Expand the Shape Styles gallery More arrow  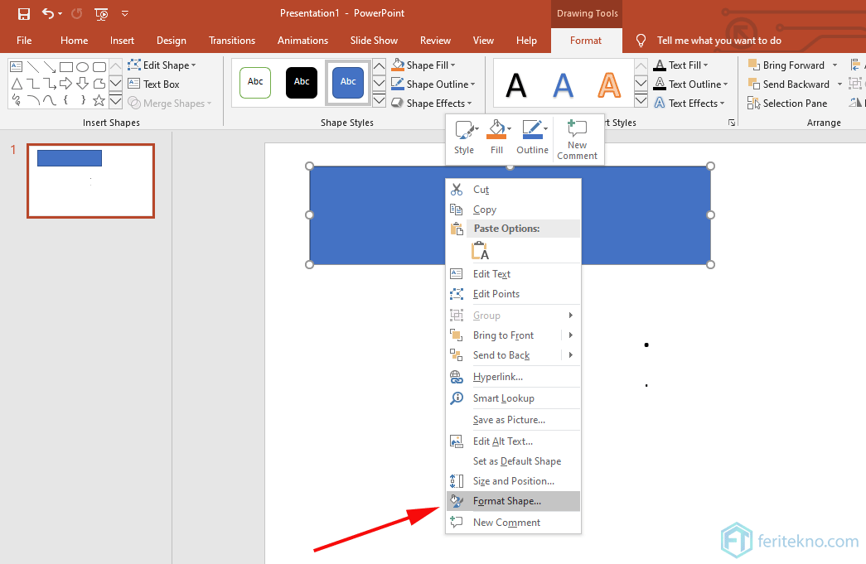(379, 100)
